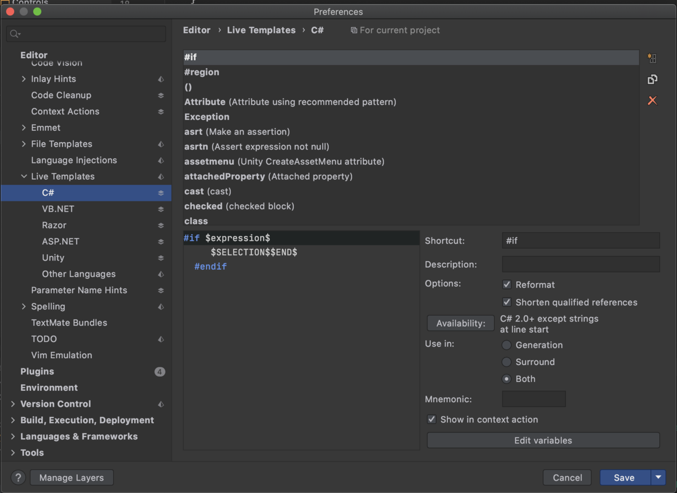Click the layer icon beside VB.NET
This screenshot has height=493, width=677.
(161, 209)
